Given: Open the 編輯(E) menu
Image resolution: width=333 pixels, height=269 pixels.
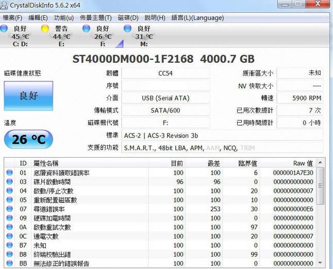Looking at the screenshot, I should coord(38,18).
